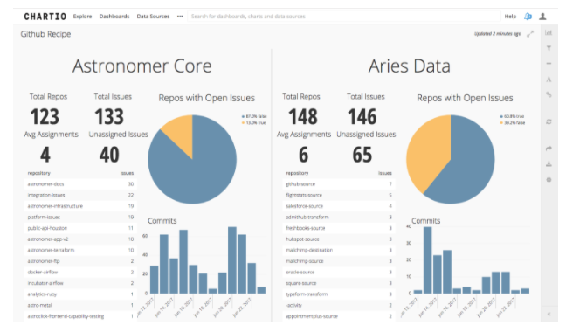Select the github-source repository row

point(339,184)
